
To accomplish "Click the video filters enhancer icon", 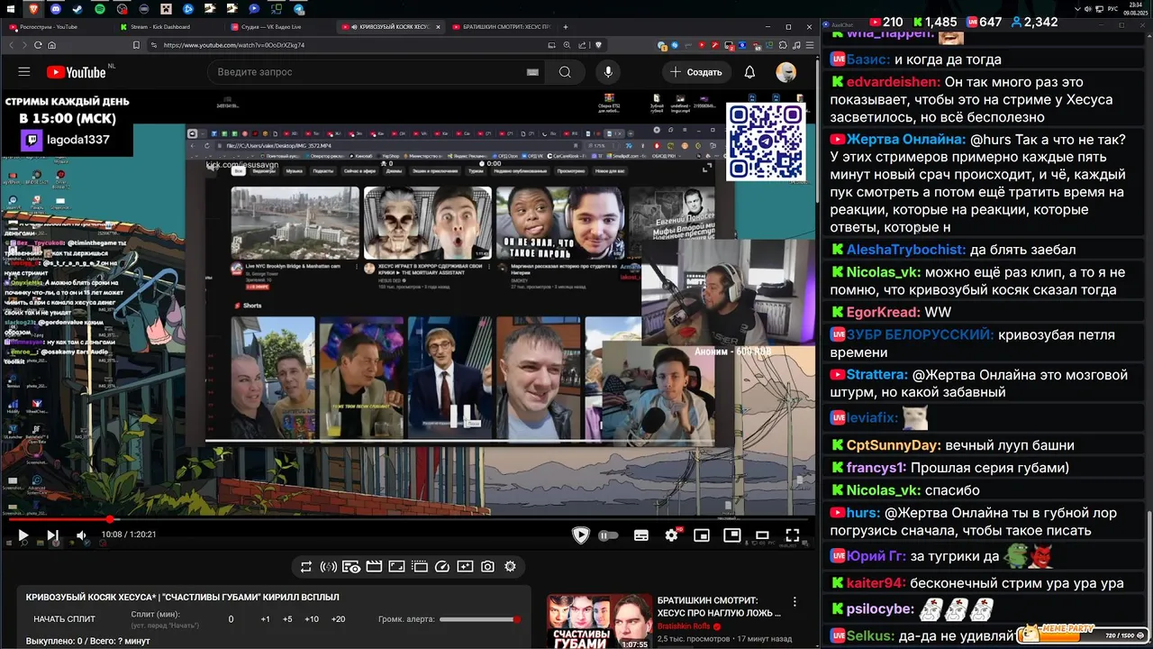I will coord(465,567).
